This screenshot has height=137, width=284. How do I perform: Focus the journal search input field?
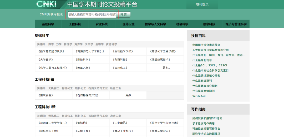92,14
